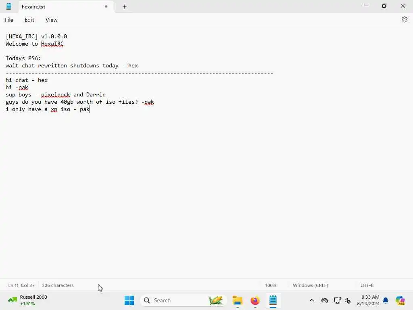Click the "Todays PSA:" line

pyautogui.click(x=23, y=58)
